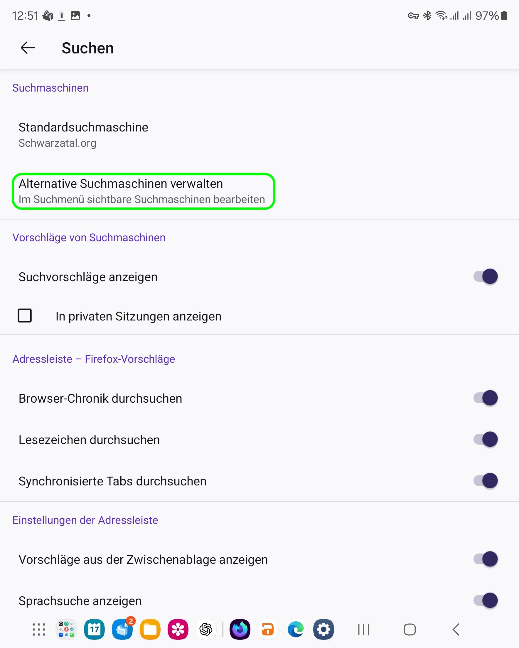519x648 pixels.
Task: Open the pink flower gallery app
Action: click(x=178, y=630)
